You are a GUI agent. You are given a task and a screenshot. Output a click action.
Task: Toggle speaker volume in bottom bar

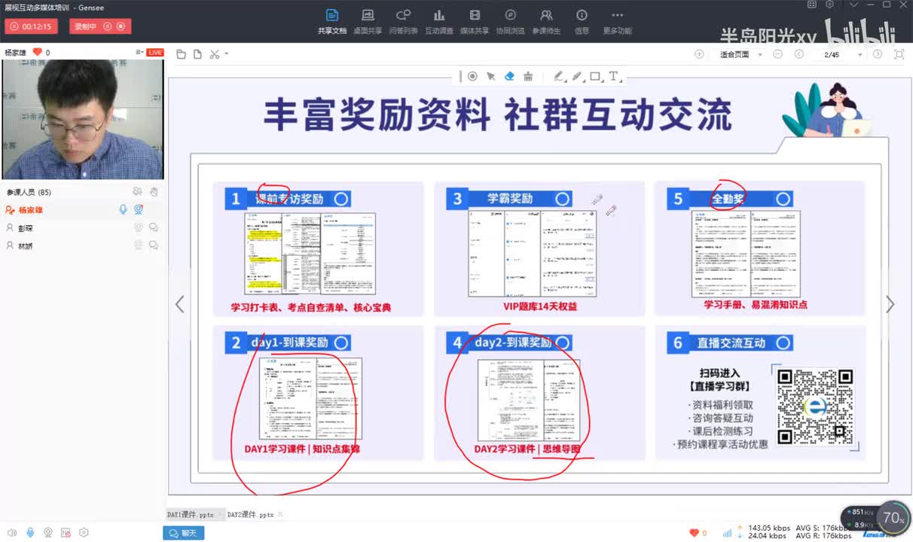pos(12,533)
